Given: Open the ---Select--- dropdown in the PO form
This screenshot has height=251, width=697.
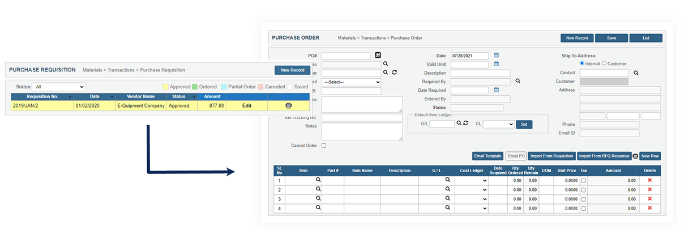Looking at the screenshot, I should coord(351,82).
